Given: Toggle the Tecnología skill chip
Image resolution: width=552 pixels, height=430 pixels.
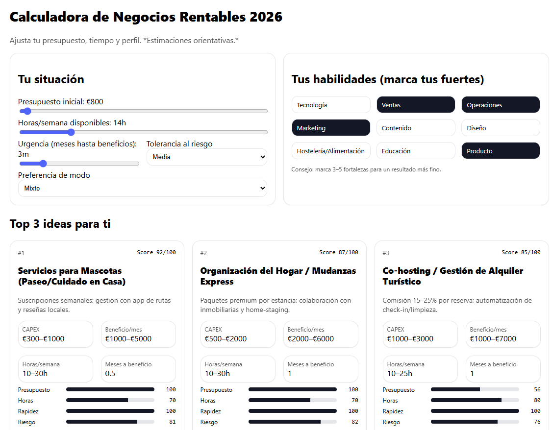Looking at the screenshot, I should 331,105.
